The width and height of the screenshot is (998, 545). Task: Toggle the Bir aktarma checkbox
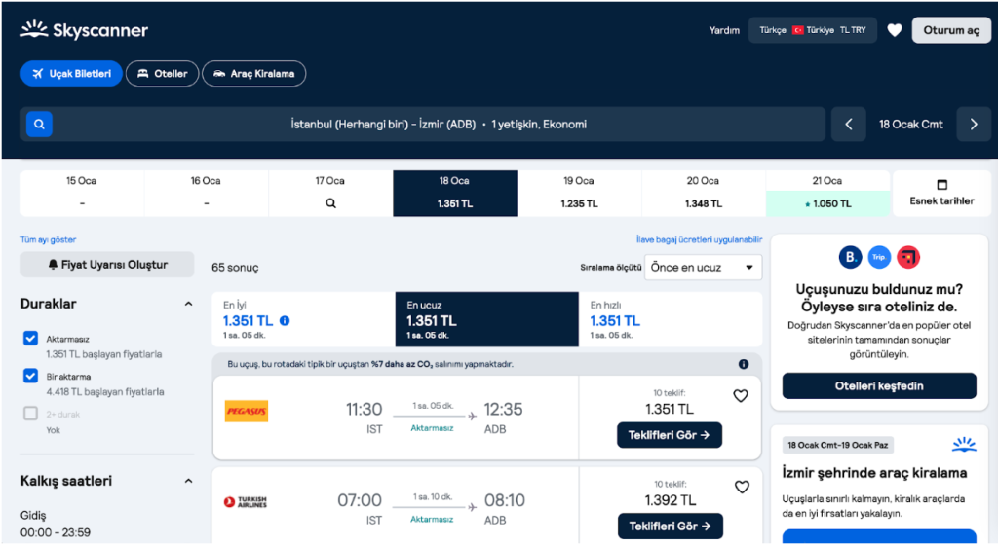[x=30, y=376]
